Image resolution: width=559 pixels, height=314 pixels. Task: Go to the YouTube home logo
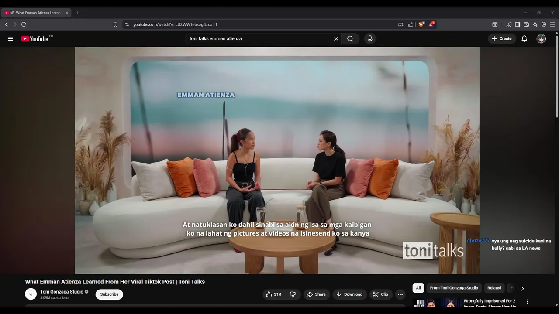click(x=35, y=38)
